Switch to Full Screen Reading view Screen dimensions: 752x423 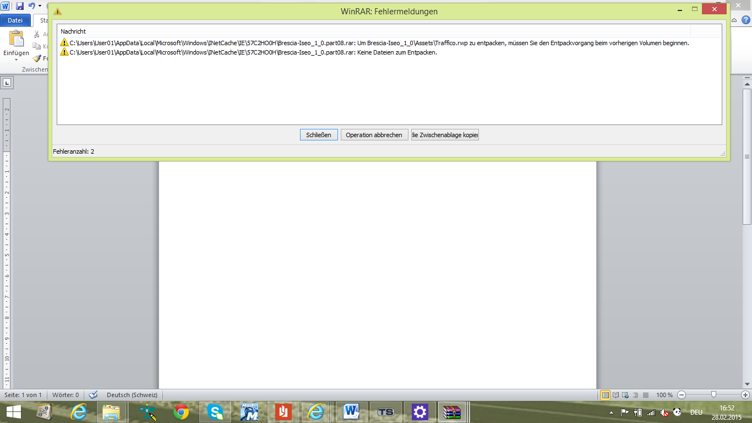point(615,395)
